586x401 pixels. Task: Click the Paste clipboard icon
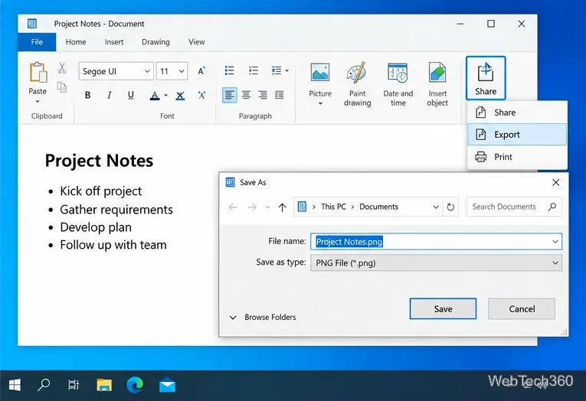pos(38,72)
